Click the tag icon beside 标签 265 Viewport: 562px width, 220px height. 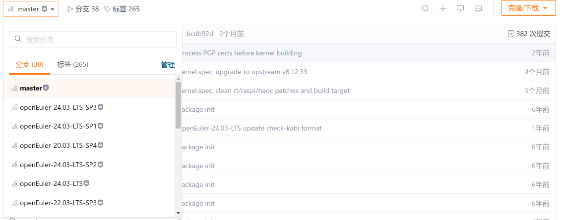click(107, 9)
